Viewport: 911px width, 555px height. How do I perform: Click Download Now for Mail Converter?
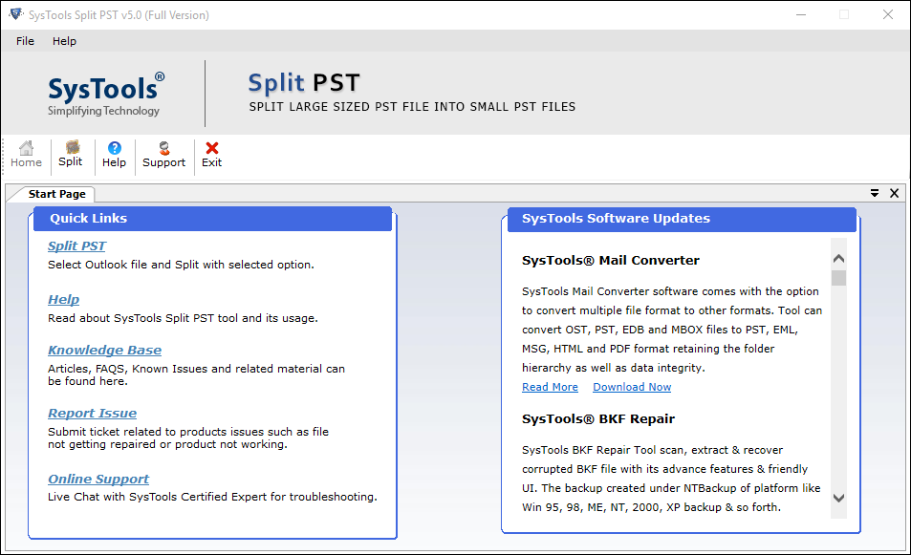(632, 387)
